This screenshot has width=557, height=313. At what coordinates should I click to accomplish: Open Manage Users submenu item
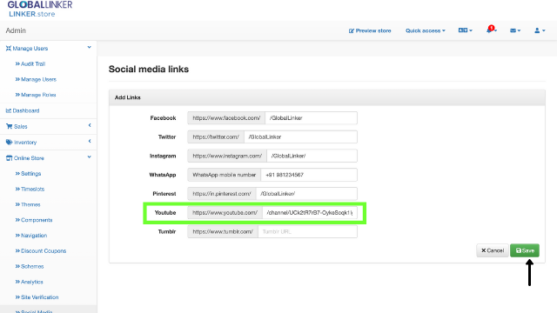[36, 79]
